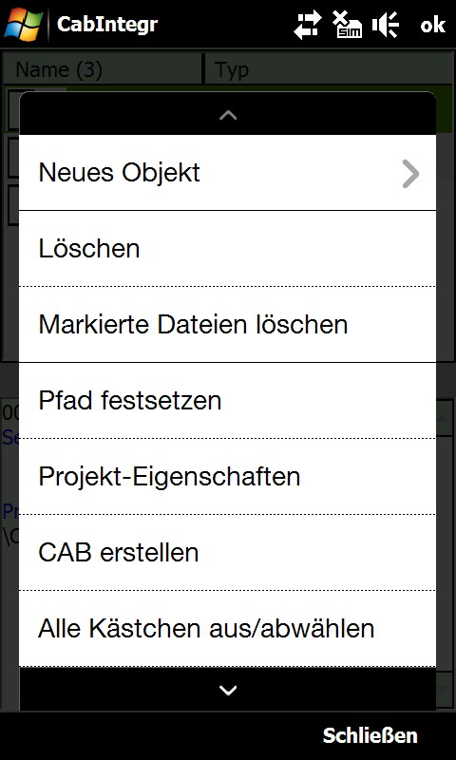
Task: Tap the data connectivity arrows icon
Action: coord(308,25)
